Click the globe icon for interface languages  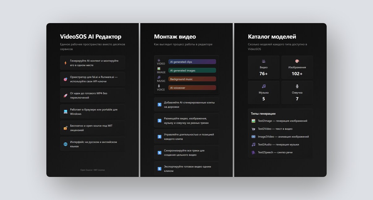[66, 144]
